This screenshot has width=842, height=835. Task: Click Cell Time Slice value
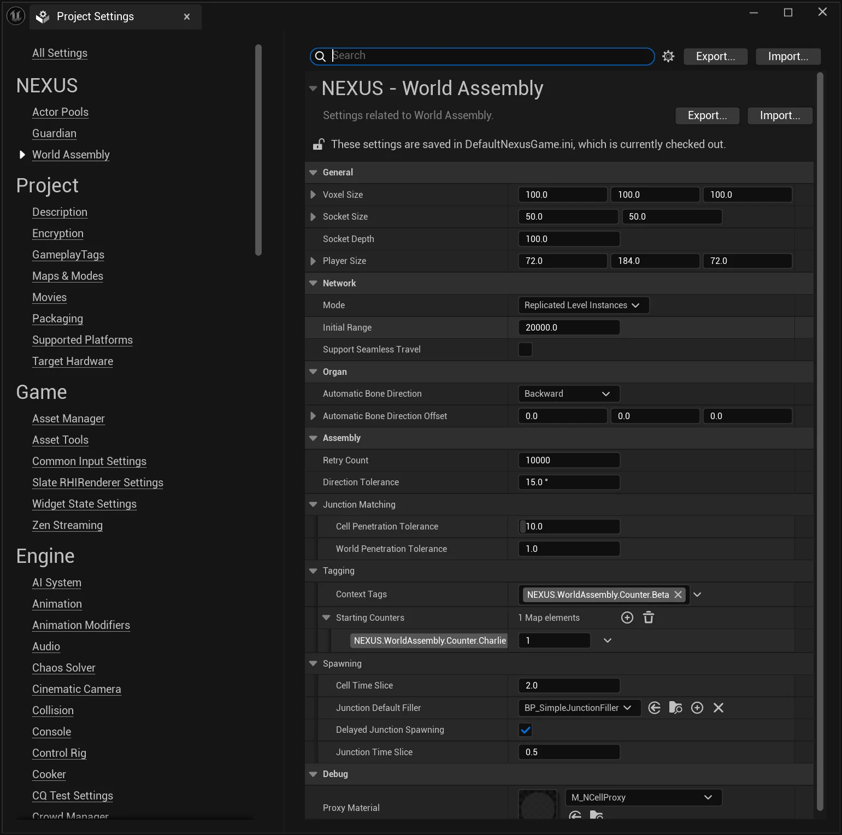569,686
